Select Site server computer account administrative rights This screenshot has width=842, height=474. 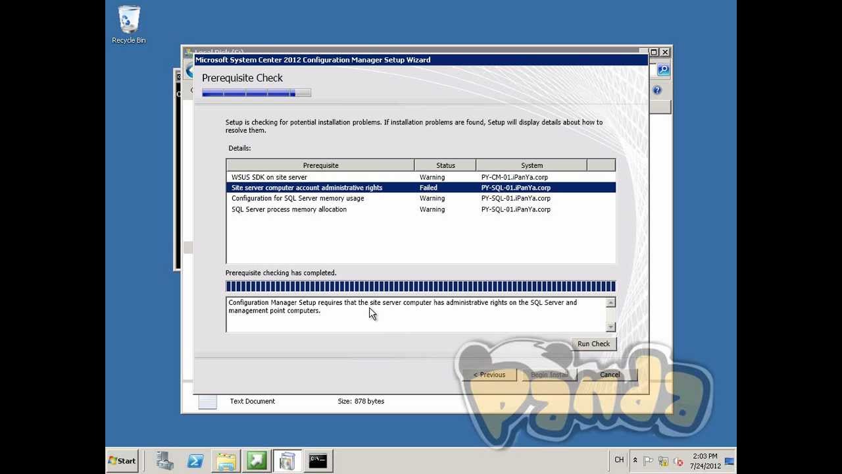[421, 188]
